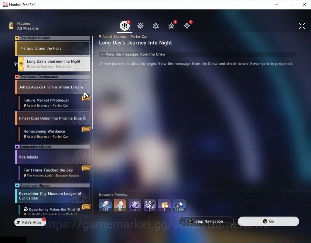Switch to the Trailblaze Continuance filter icon
Image resolution: width=311 pixels, height=243 pixels.
(x=156, y=26)
